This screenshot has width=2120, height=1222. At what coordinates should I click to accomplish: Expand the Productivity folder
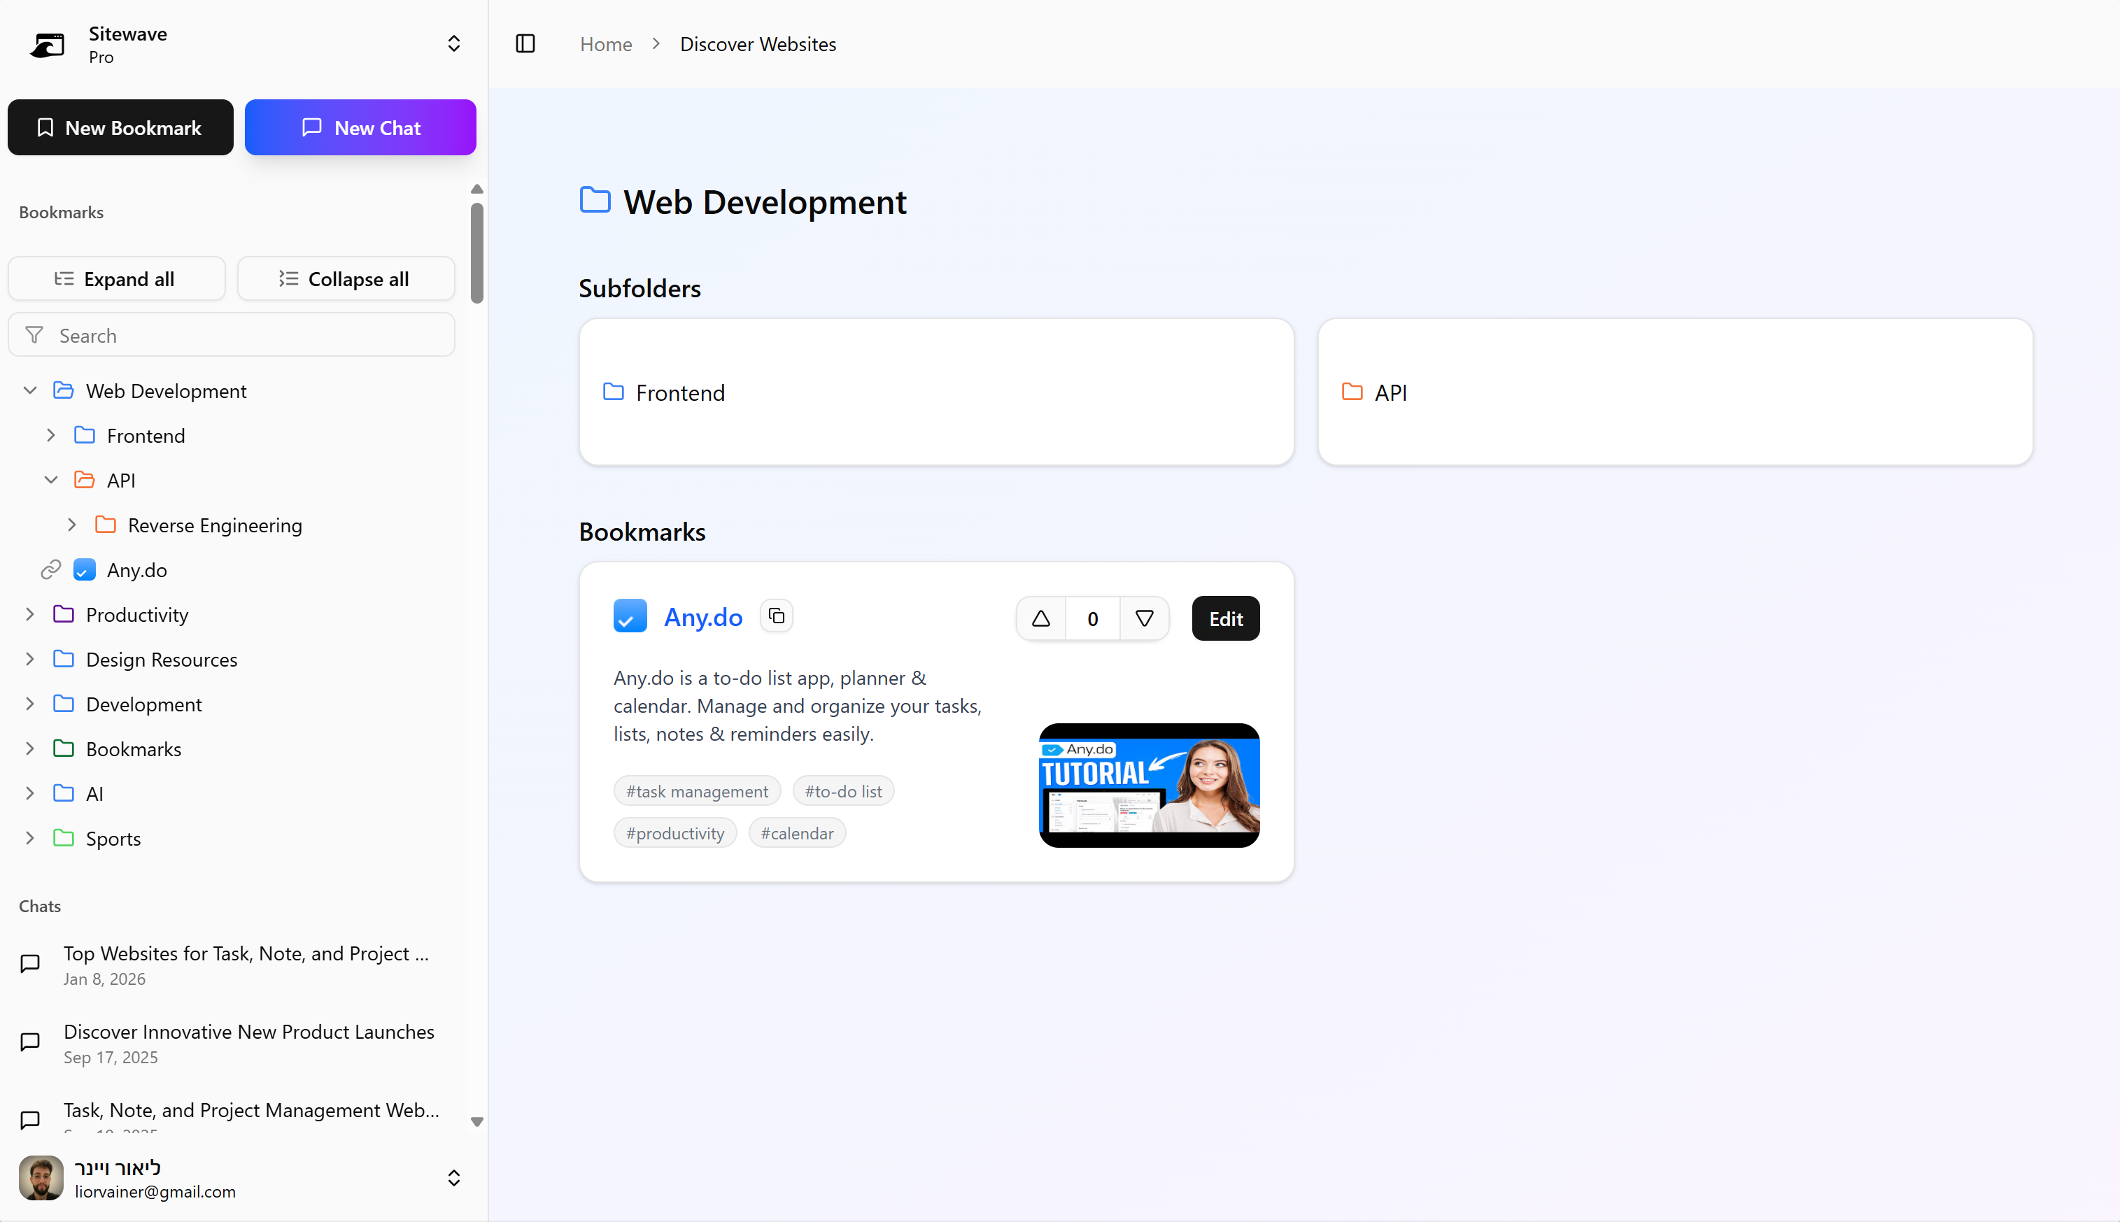click(x=30, y=614)
